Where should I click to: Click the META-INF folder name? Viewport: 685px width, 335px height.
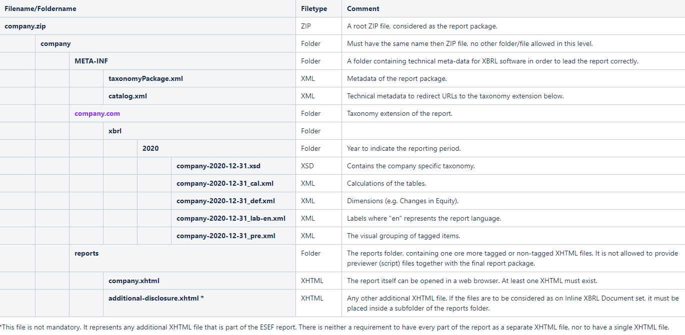click(91, 61)
